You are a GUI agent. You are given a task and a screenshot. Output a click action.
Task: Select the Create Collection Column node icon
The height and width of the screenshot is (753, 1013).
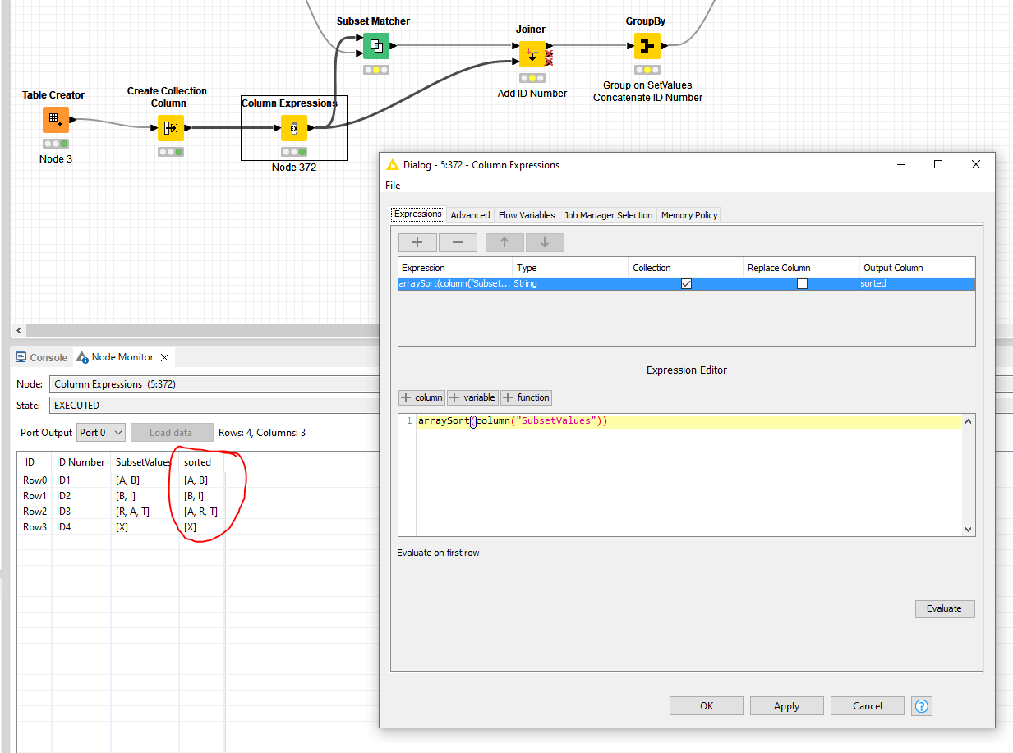click(171, 128)
